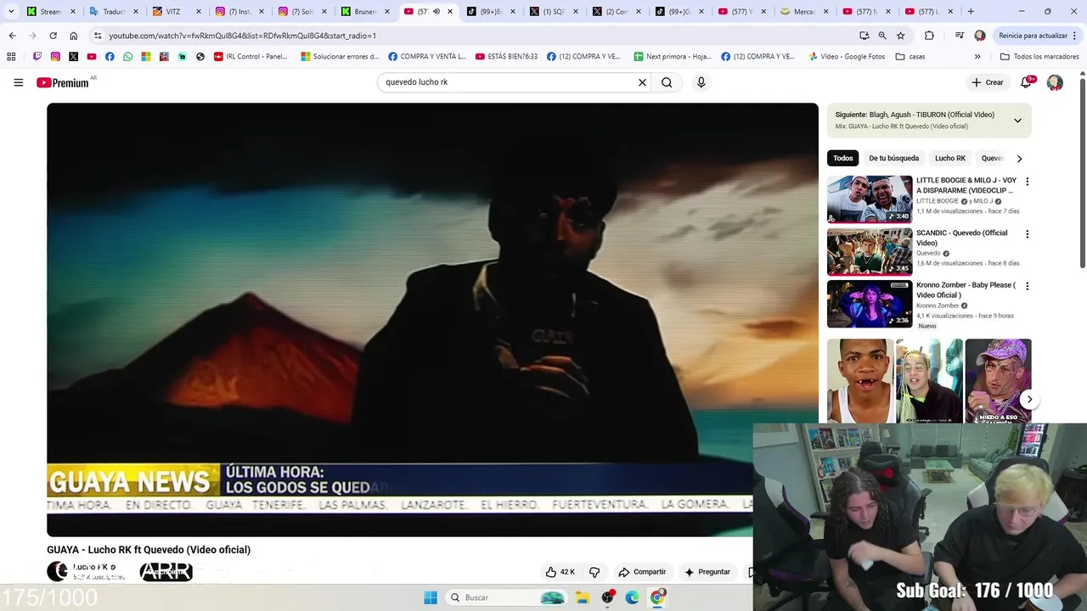Open the Next primora bookmark
Image resolution: width=1087 pixels, height=611 pixels.
[673, 57]
